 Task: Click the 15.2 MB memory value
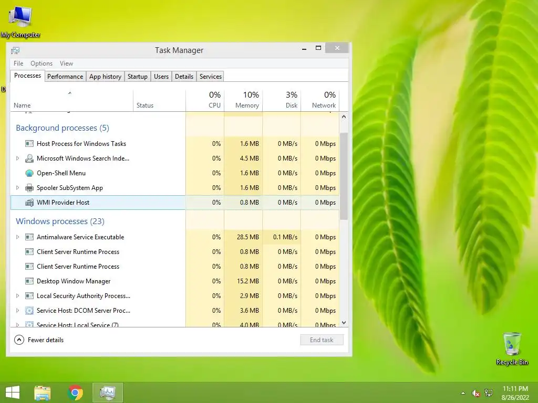click(x=248, y=281)
